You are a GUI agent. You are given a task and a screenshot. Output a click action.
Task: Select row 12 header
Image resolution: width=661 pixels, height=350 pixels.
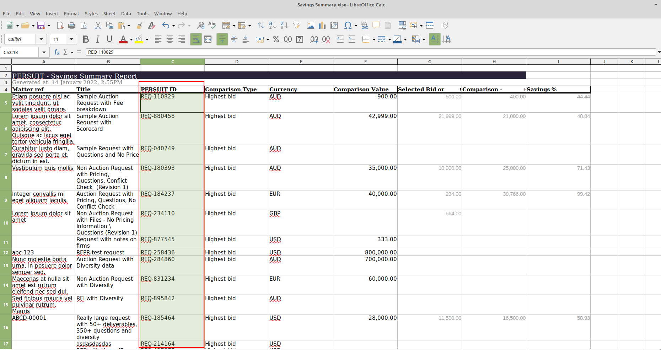click(6, 252)
